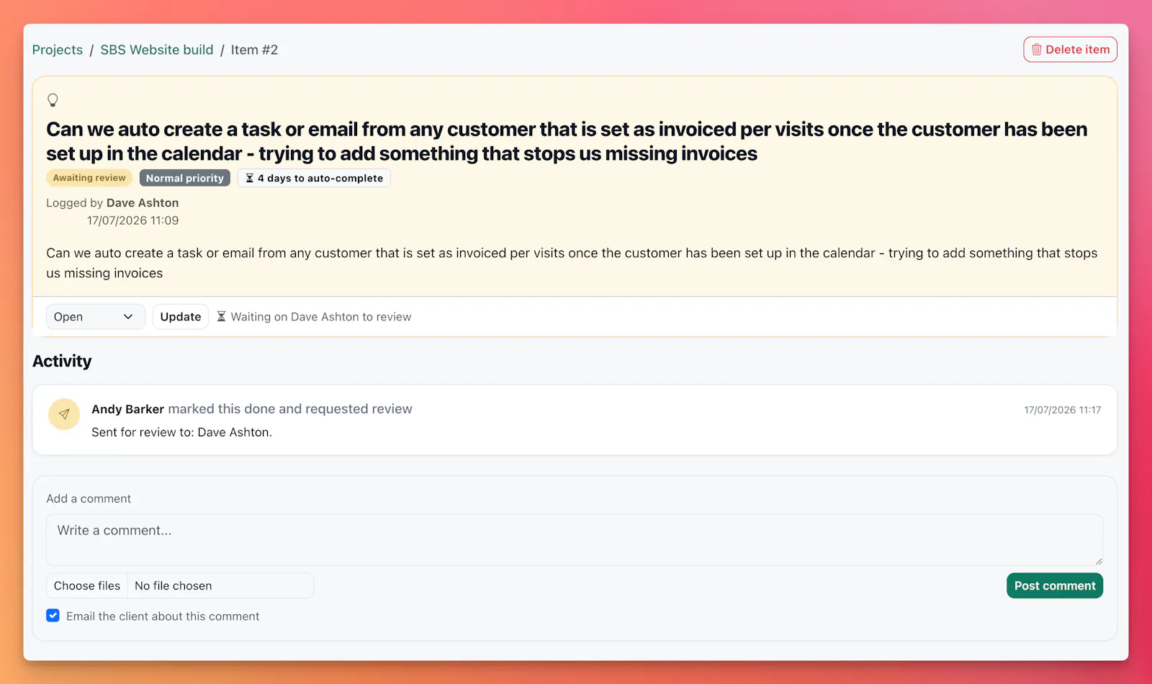
Task: Click the paper plane activity icon
Action: [x=64, y=414]
